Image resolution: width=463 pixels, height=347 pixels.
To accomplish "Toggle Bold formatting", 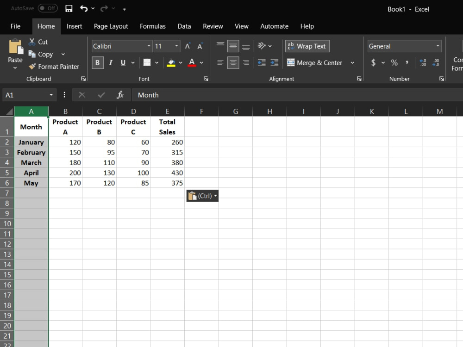I will (97, 62).
